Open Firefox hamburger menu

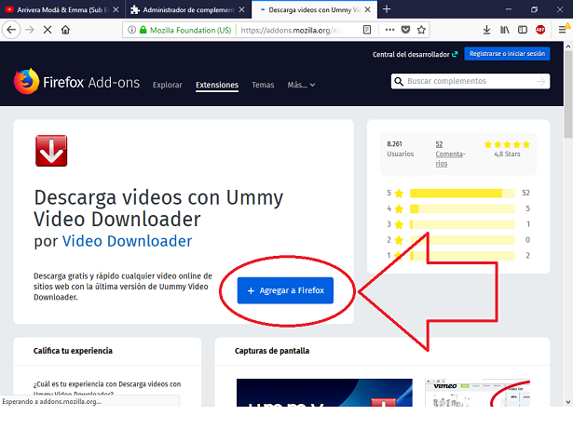[563, 30]
